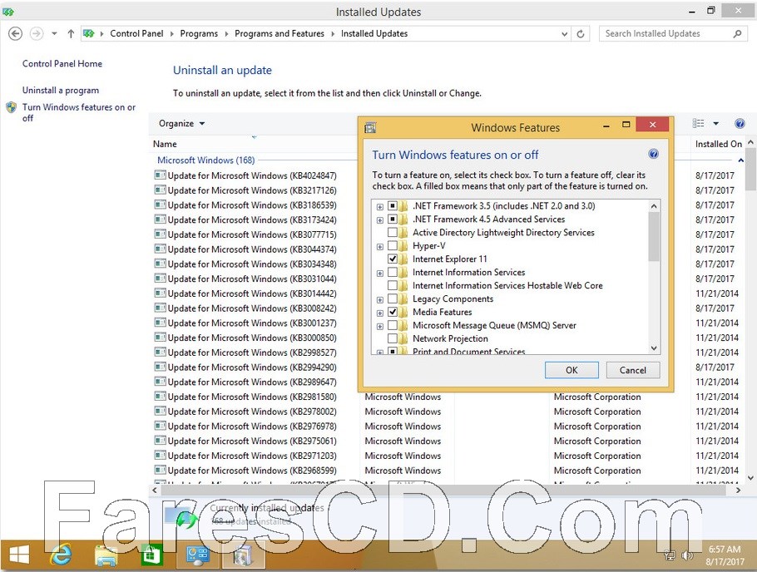Screen dimensions: 757x572
Task: Open Control Panel Home link
Action: [x=62, y=64]
